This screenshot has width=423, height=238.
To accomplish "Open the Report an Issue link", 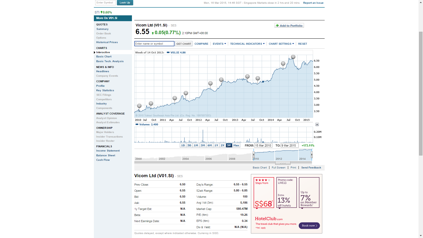I will click(x=313, y=3).
